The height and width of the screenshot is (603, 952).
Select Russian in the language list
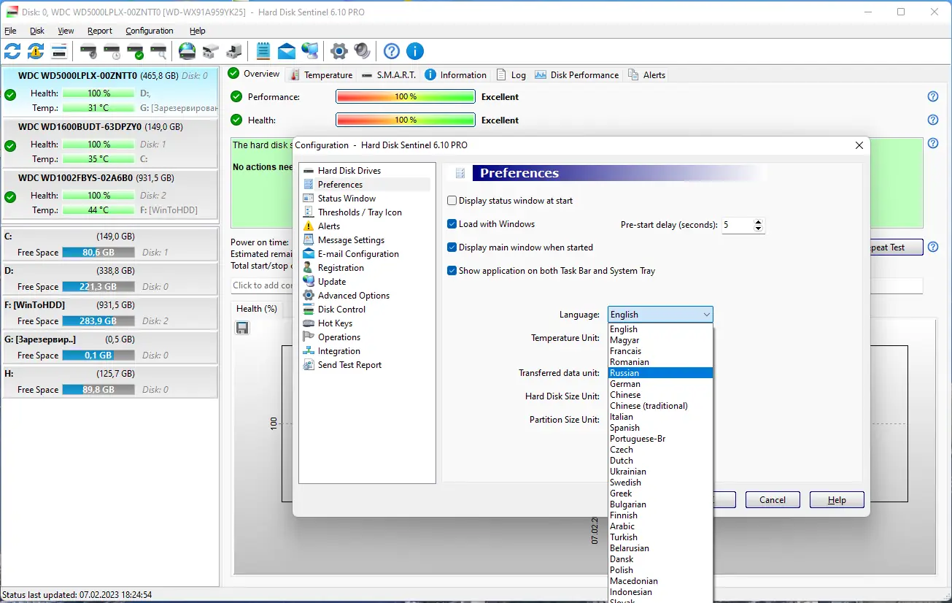click(660, 373)
